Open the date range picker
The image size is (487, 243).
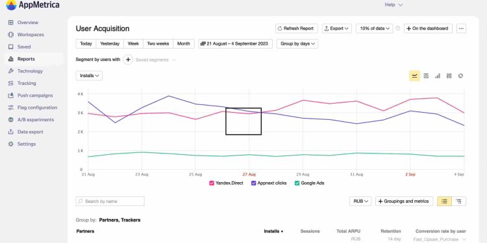coord(236,43)
